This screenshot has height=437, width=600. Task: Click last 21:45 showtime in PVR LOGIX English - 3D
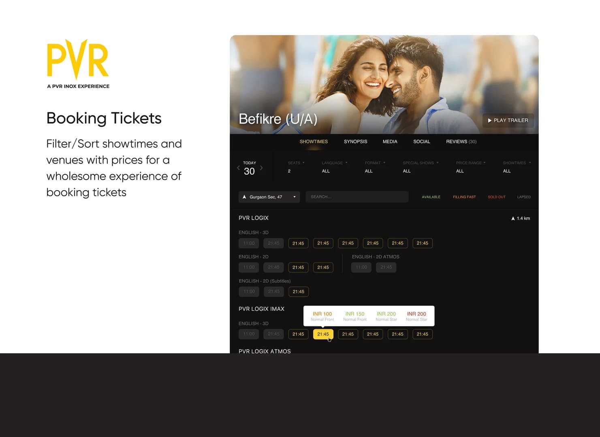(x=422, y=243)
